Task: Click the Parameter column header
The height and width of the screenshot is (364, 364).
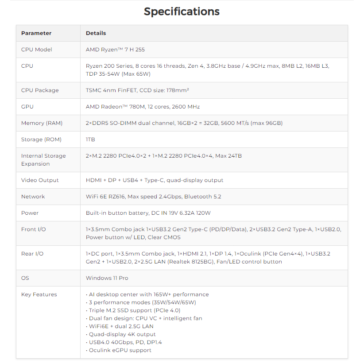Action: click(36, 33)
